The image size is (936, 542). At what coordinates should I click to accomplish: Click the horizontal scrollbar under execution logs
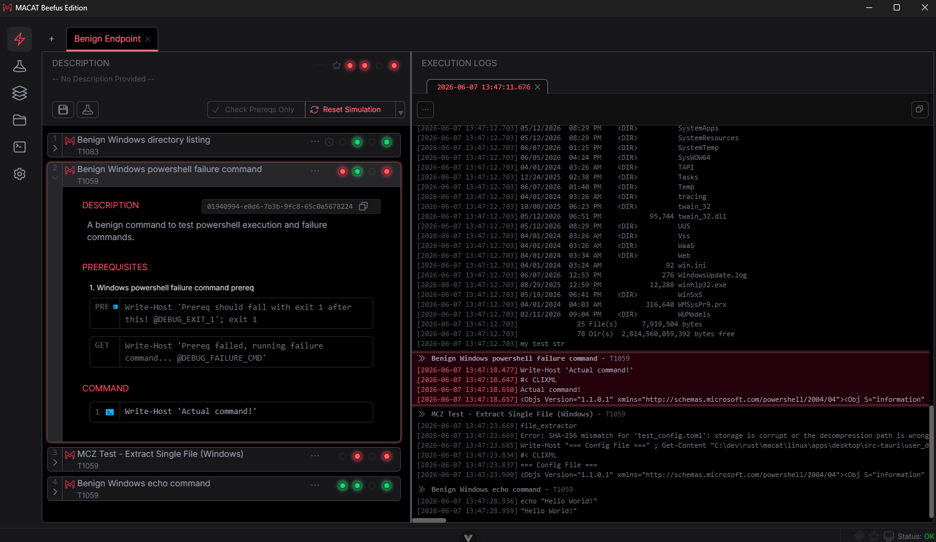click(x=429, y=520)
